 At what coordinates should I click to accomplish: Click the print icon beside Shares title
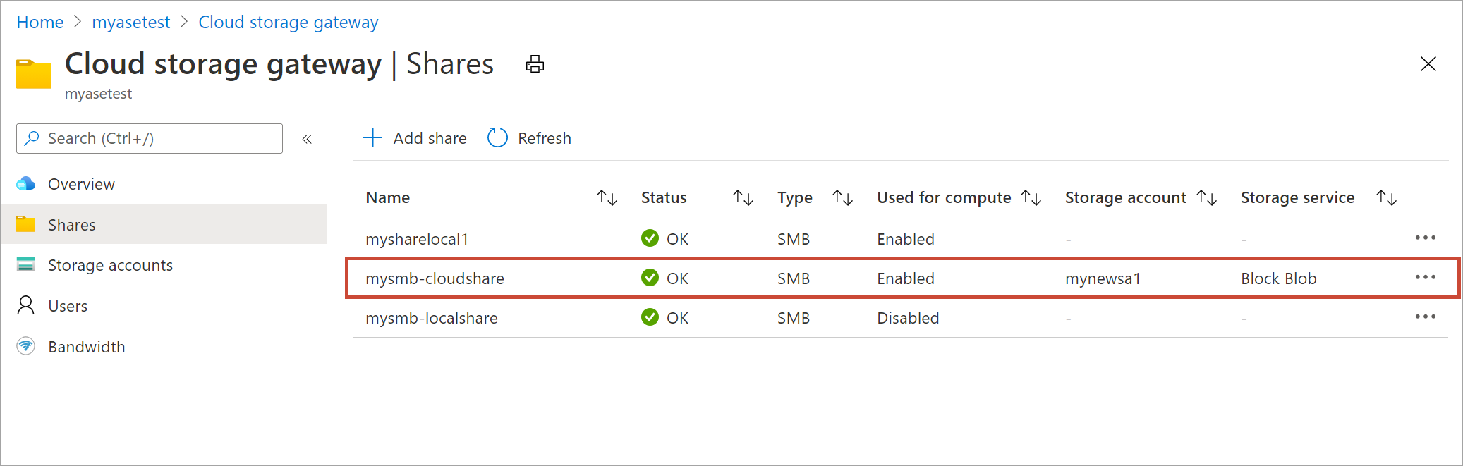click(x=535, y=64)
